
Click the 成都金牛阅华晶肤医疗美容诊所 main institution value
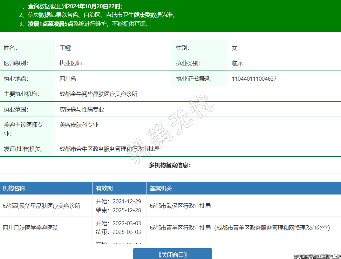click(x=99, y=94)
